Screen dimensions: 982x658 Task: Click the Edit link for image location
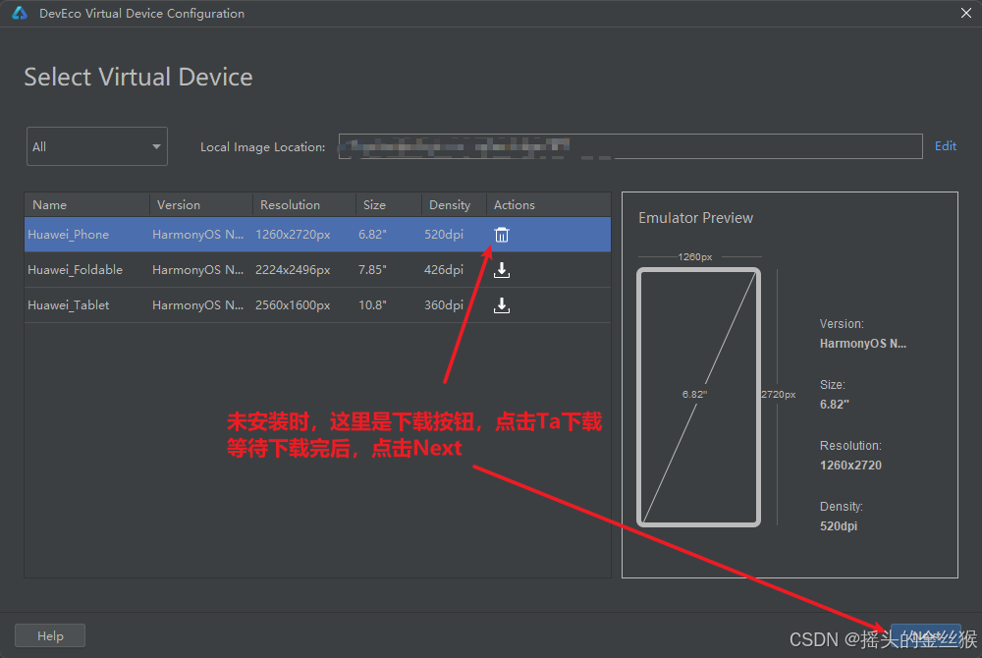[945, 146]
